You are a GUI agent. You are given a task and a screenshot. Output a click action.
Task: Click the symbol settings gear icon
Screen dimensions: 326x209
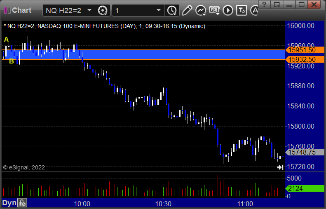103,10
